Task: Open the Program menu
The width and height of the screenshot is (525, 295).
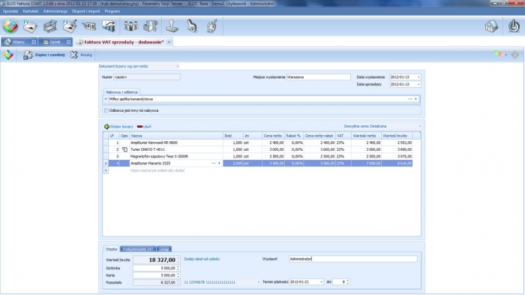Action: pos(112,11)
